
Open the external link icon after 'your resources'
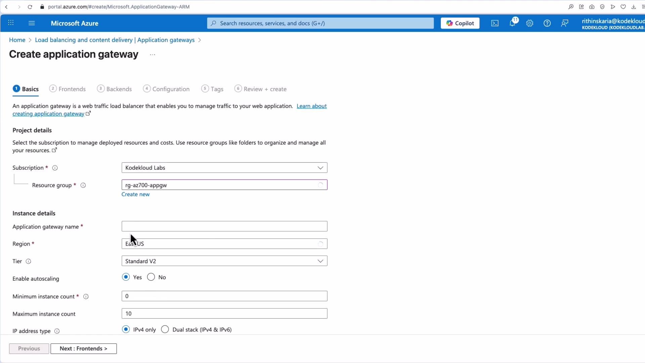[x=54, y=150]
